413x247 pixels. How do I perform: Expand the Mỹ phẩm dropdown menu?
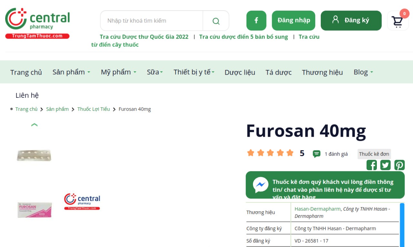click(118, 72)
